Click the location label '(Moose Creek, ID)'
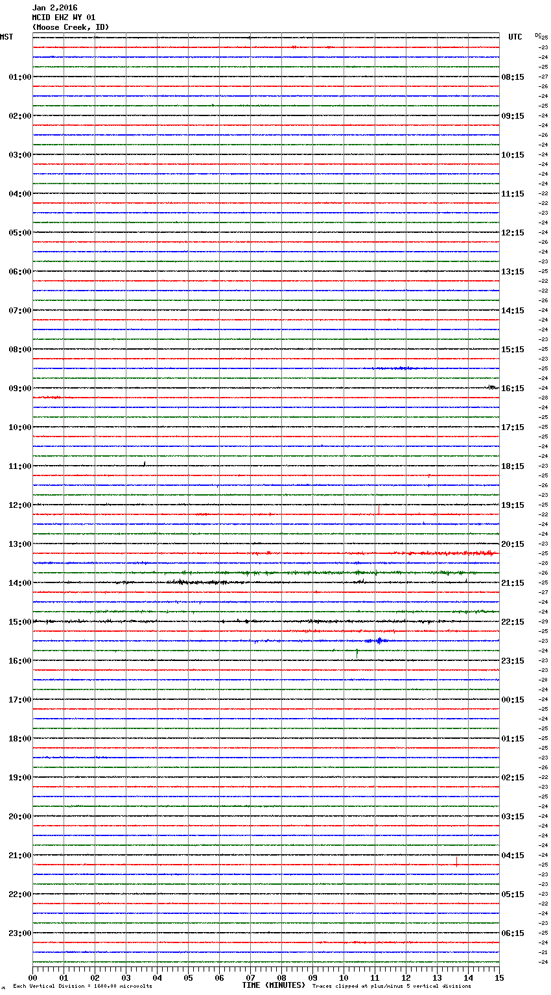The width and height of the screenshot is (551, 995). tap(71, 27)
